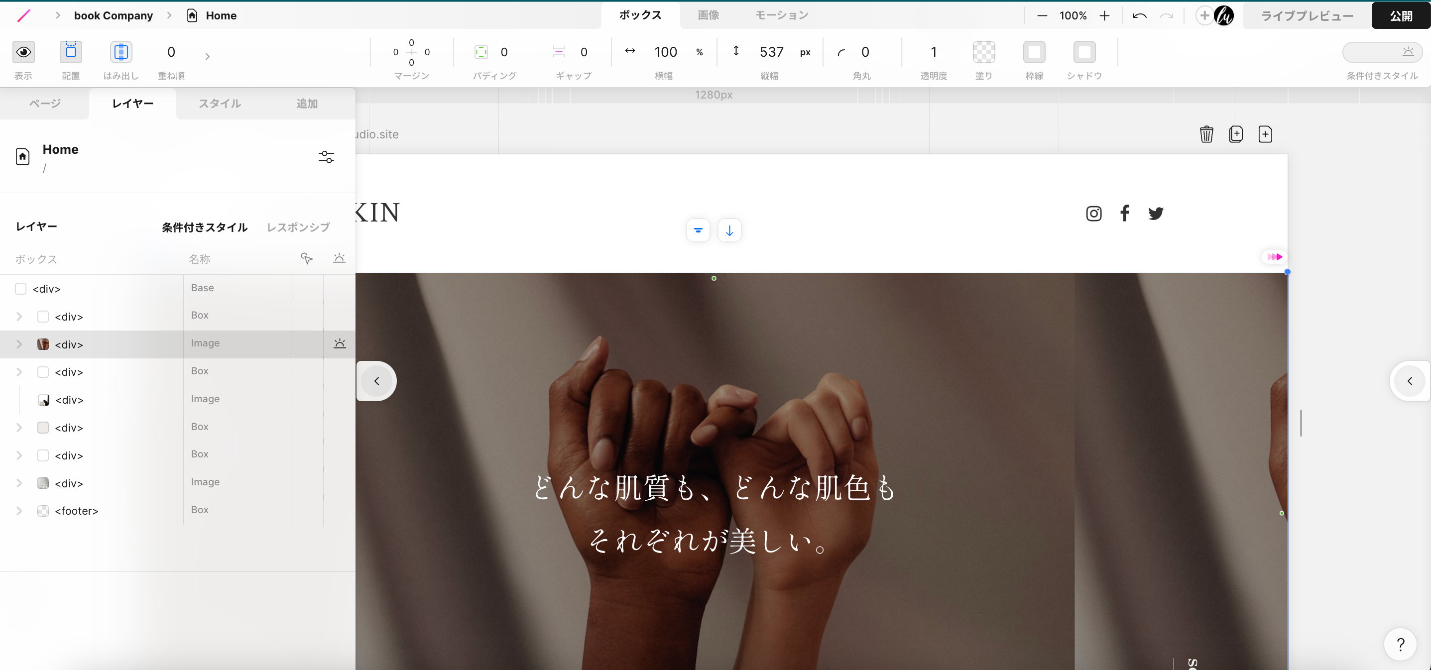Zoom out with the minus button
This screenshot has height=670, width=1431.
click(x=1042, y=16)
